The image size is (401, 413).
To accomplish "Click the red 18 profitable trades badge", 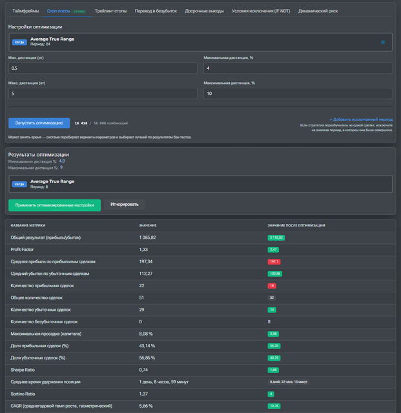I will (272, 286).
